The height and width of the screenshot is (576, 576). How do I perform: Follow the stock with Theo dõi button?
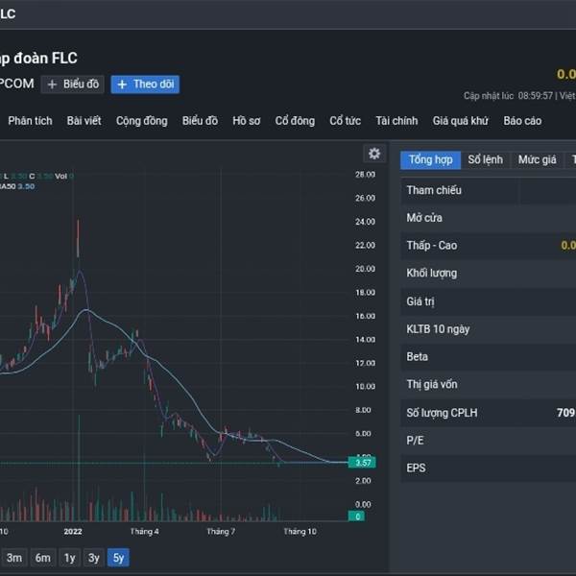[x=145, y=84]
